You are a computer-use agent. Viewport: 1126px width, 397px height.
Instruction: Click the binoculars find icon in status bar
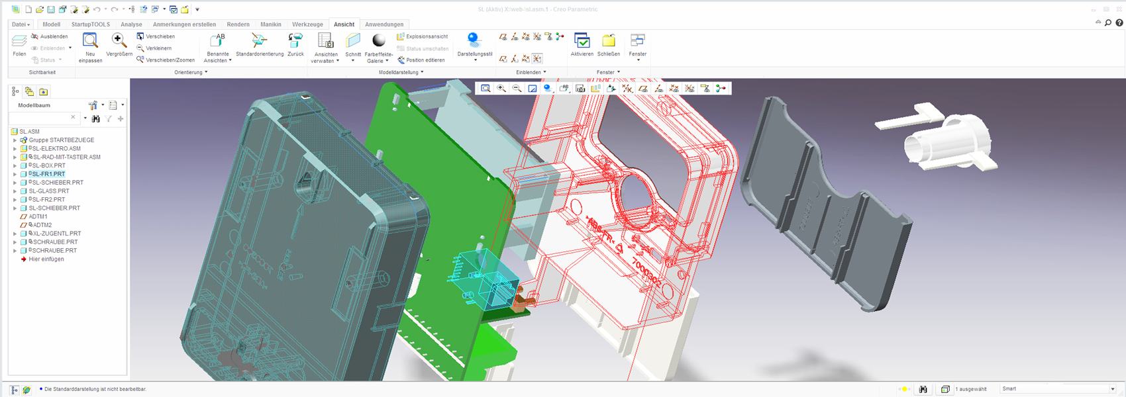(923, 389)
